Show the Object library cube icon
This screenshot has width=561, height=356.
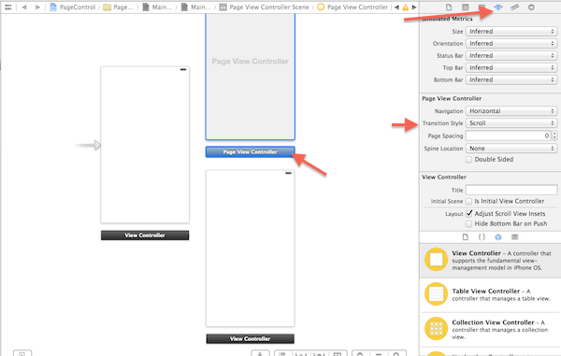pos(498,237)
